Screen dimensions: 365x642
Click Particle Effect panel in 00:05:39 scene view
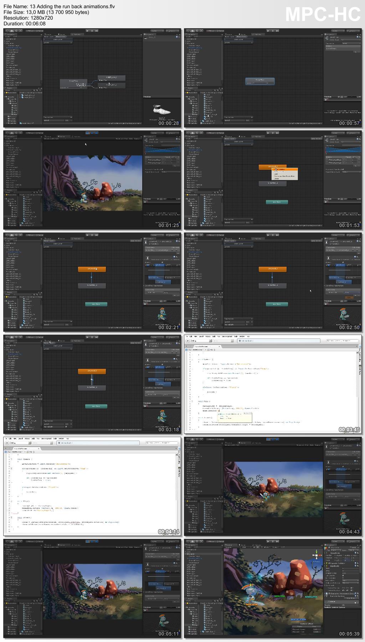pyautogui.click(x=307, y=628)
